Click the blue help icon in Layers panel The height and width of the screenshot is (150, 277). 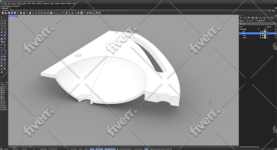(264, 21)
